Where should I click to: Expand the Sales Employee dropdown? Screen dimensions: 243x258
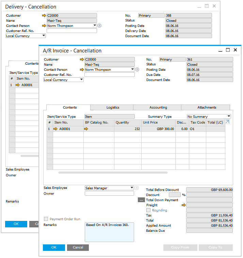click(x=132, y=188)
